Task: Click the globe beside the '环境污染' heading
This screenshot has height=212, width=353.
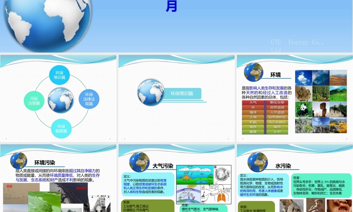Action: (19, 160)
